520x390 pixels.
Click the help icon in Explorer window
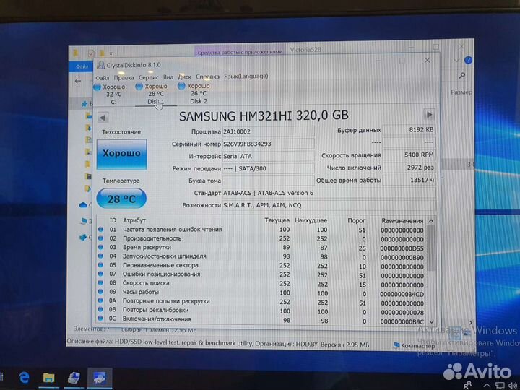point(468,61)
